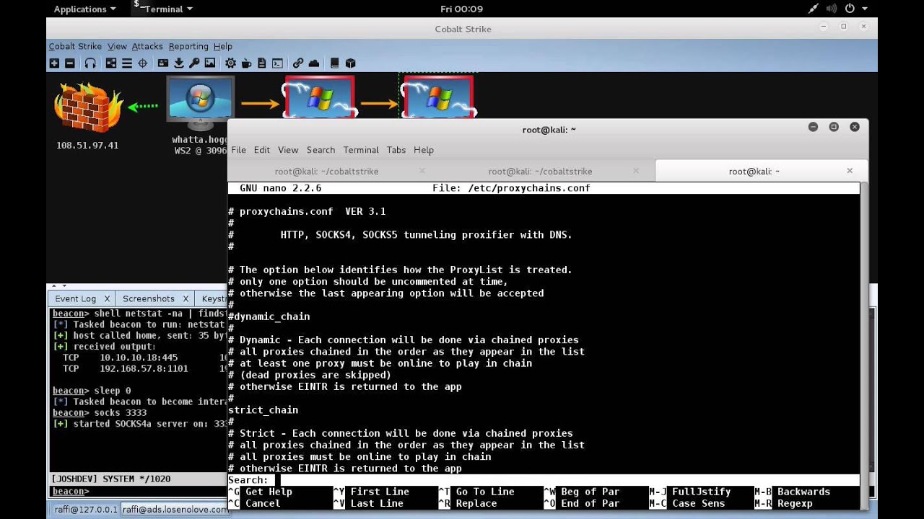Viewport: 924px width, 519px height.
Task: Close the first ~/cobaltstrike terminal tab
Action: (422, 171)
